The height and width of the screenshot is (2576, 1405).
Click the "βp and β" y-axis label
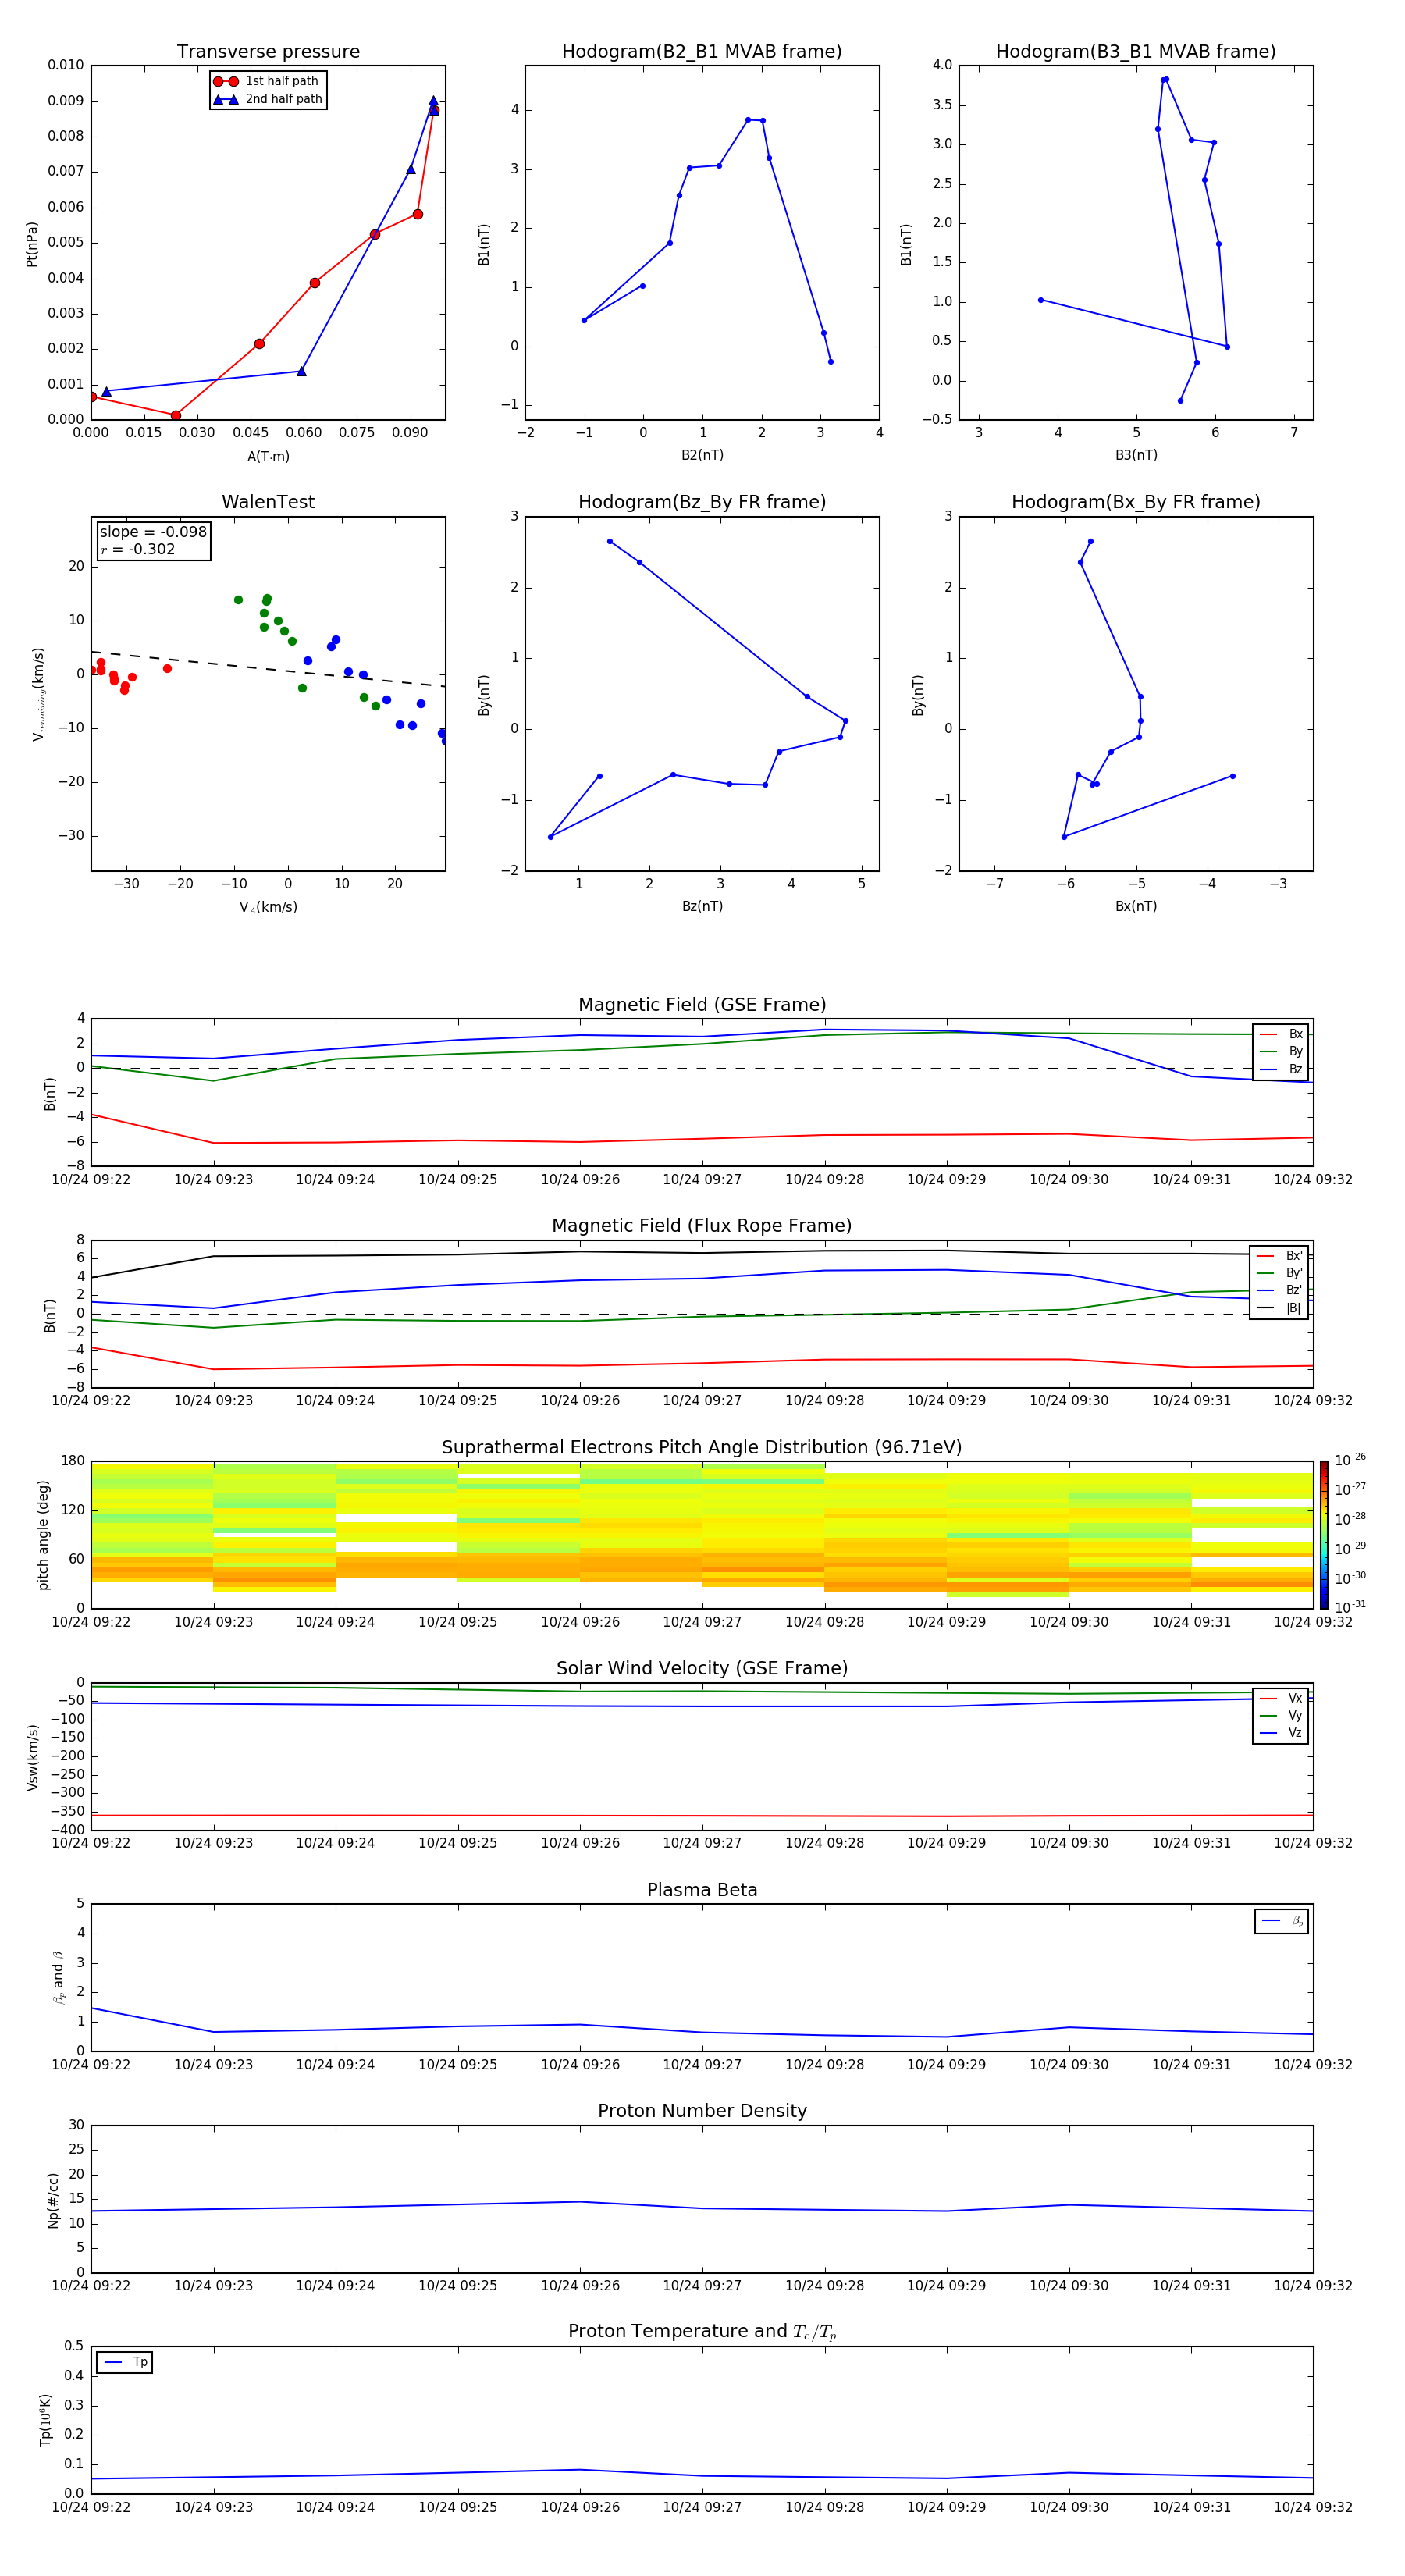pyautogui.click(x=58, y=1978)
